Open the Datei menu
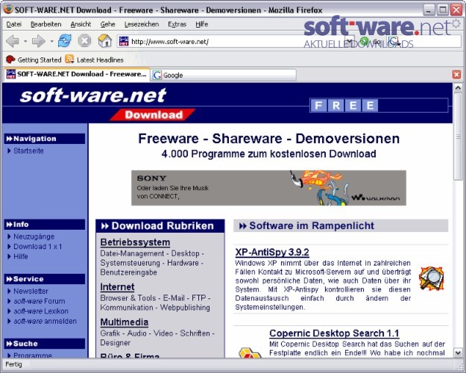This screenshot has height=373, width=466. click(x=14, y=24)
